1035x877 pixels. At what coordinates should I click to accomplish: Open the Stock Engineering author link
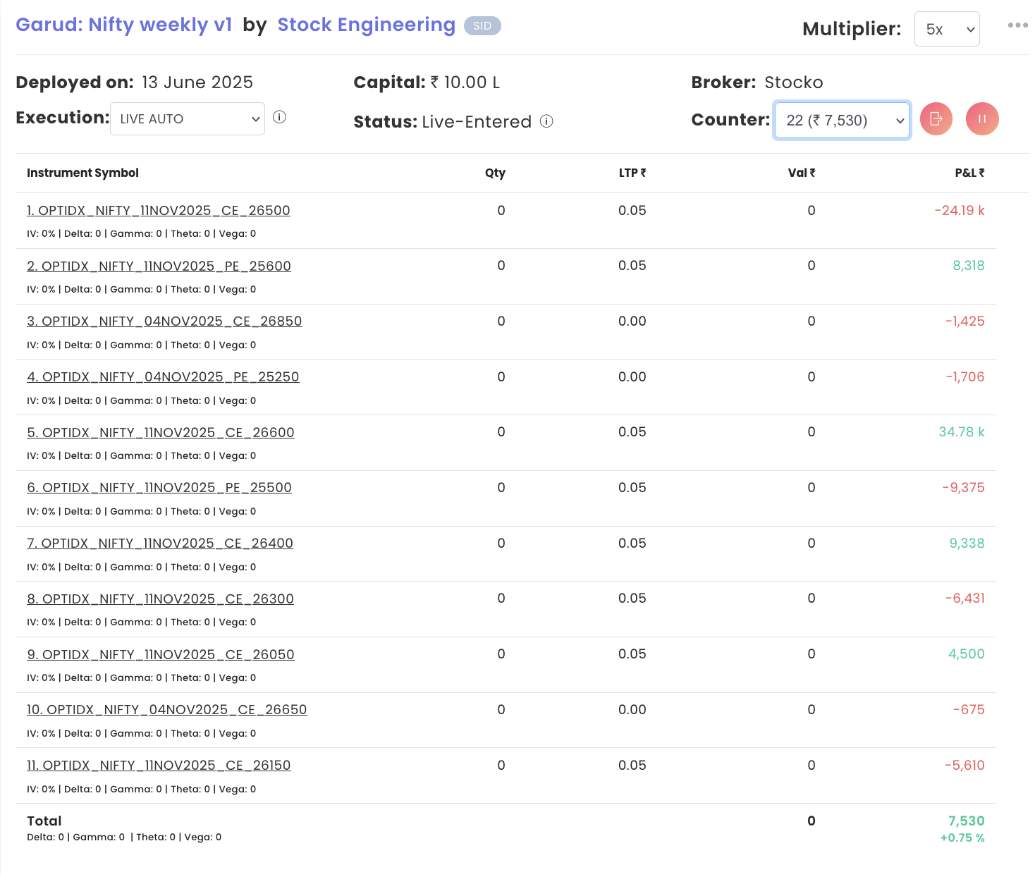[366, 25]
